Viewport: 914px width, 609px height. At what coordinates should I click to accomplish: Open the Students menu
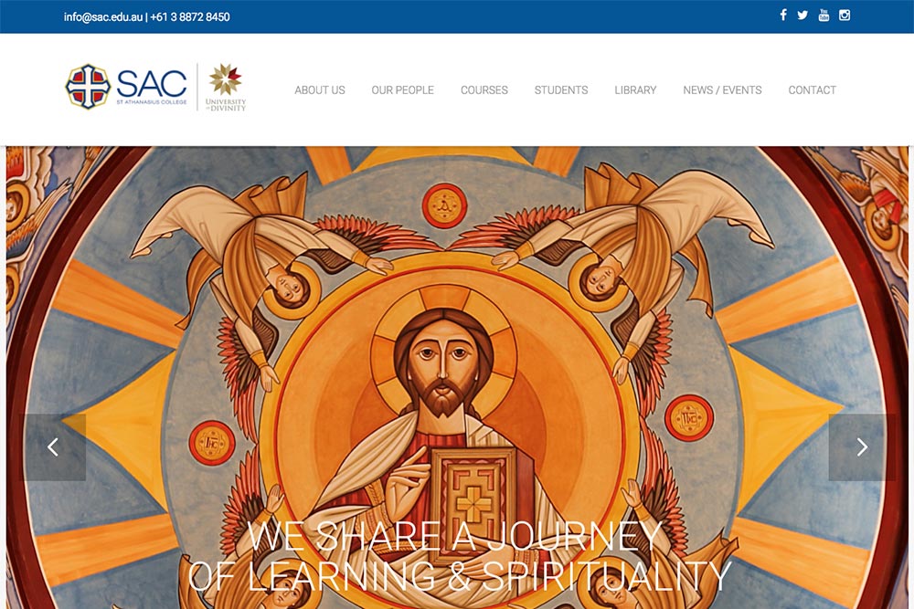pos(561,90)
